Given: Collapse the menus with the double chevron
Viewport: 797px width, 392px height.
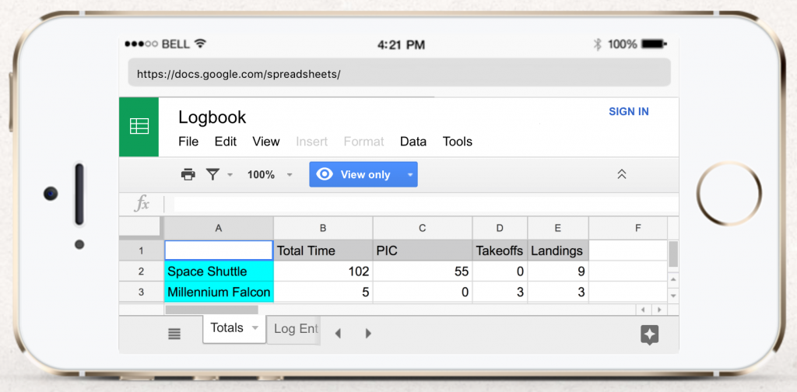Looking at the screenshot, I should point(621,174).
